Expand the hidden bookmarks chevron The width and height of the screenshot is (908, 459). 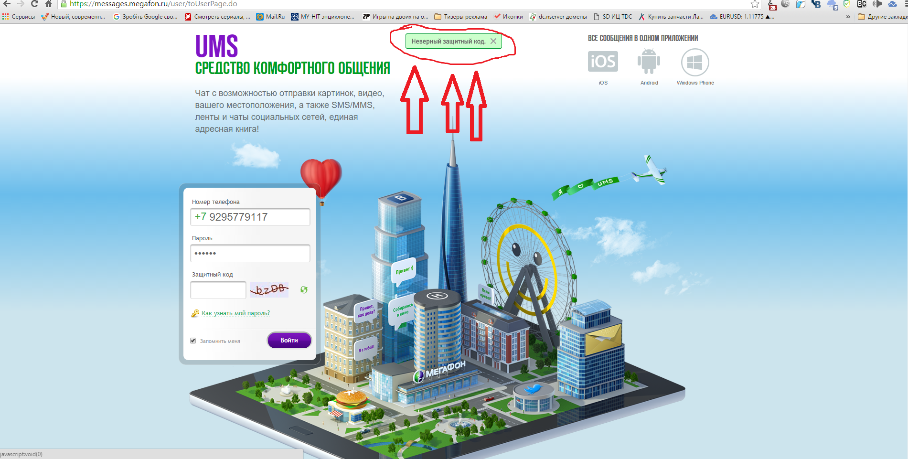[x=848, y=17]
